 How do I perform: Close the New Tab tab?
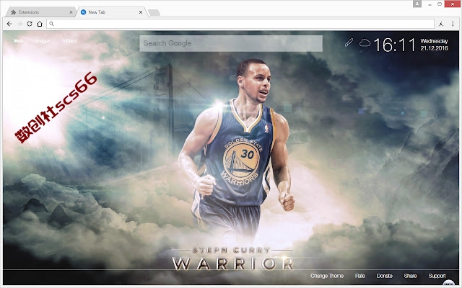[x=141, y=12]
